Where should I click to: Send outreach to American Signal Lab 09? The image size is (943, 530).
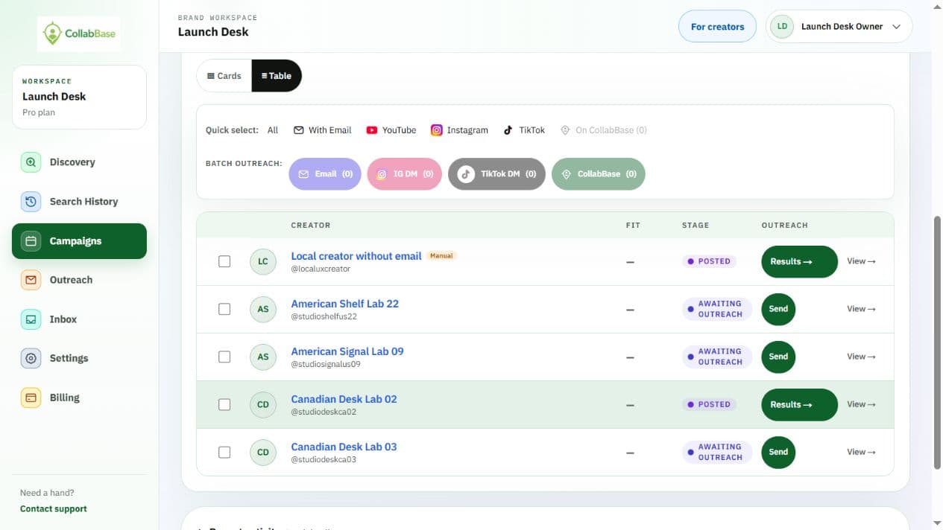point(778,357)
